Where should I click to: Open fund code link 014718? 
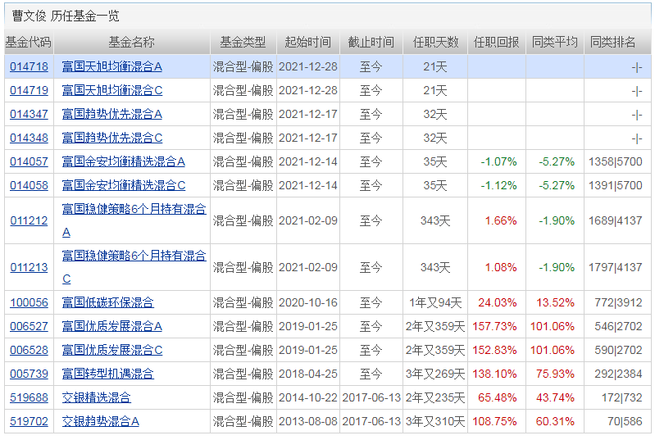(x=29, y=67)
